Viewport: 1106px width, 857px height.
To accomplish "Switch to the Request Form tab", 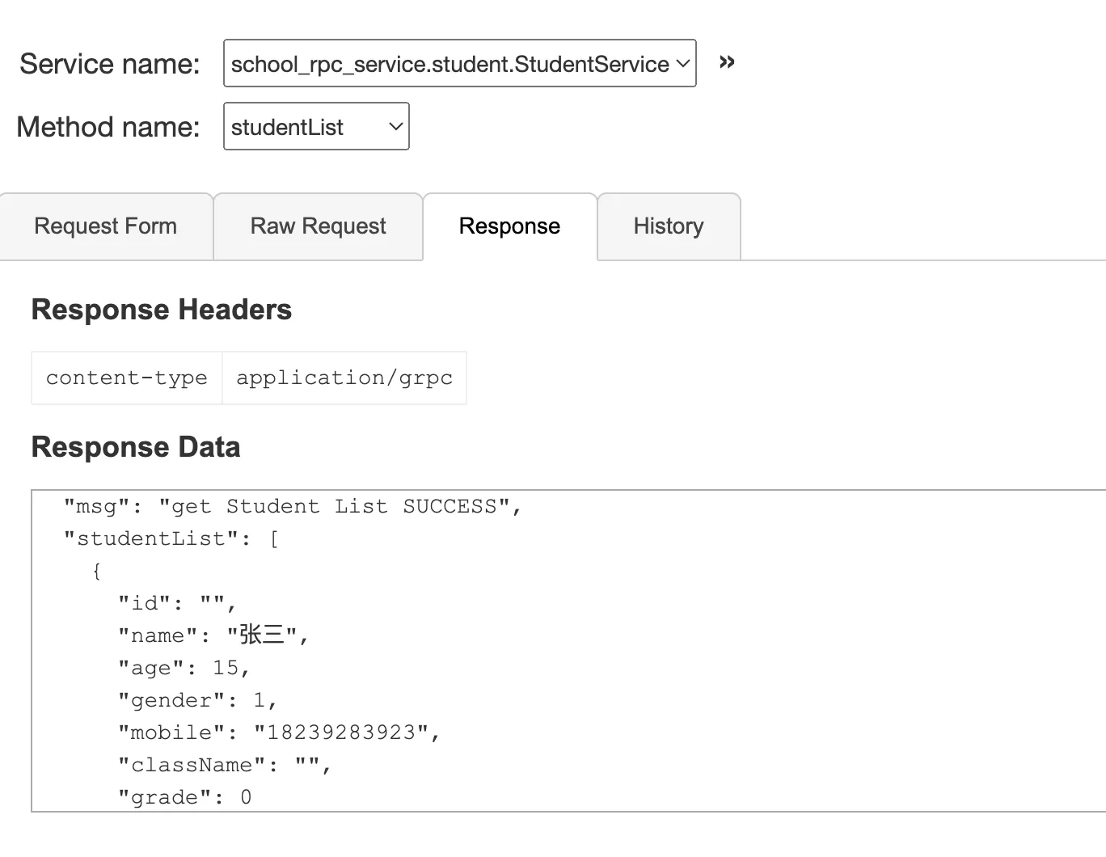I will click(106, 226).
